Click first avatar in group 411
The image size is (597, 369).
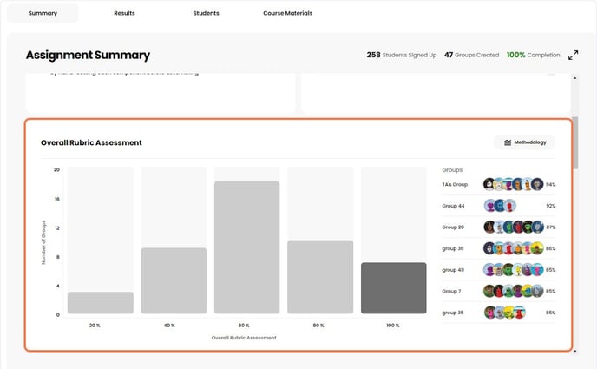point(489,270)
